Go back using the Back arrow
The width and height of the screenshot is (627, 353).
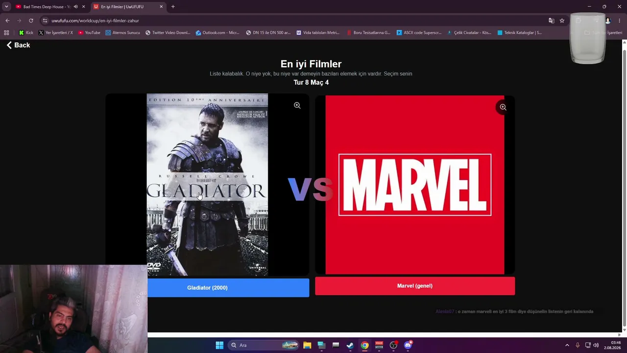tap(18, 45)
